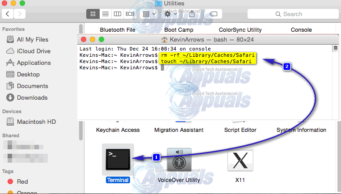Screen dimensions: 341x194
Task: Open All My Files in sidebar
Action: (27, 40)
